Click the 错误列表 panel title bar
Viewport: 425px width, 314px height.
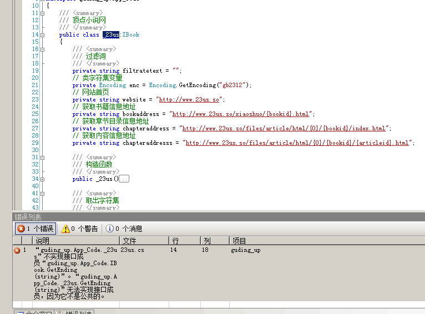pyautogui.click(x=219, y=217)
